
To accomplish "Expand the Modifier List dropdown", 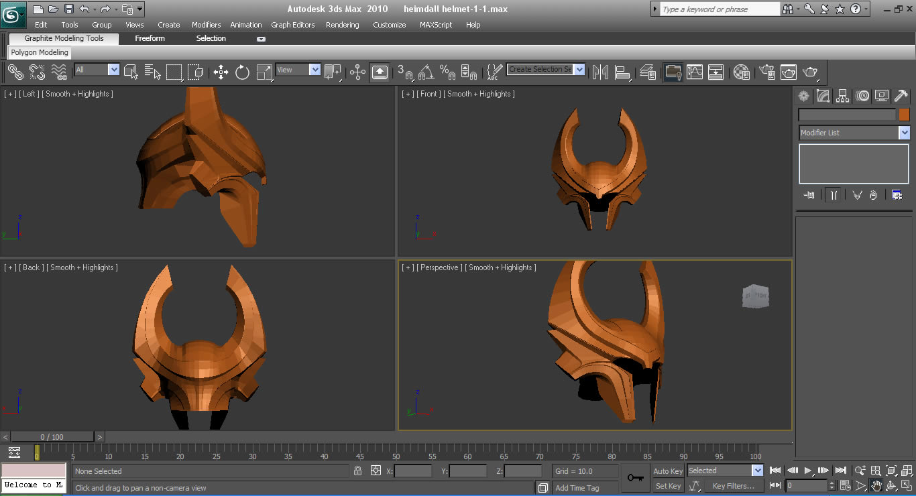I will [x=904, y=133].
